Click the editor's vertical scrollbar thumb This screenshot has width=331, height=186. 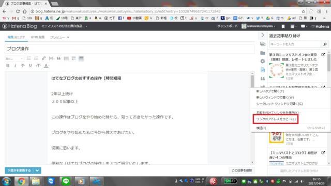coord(252,81)
